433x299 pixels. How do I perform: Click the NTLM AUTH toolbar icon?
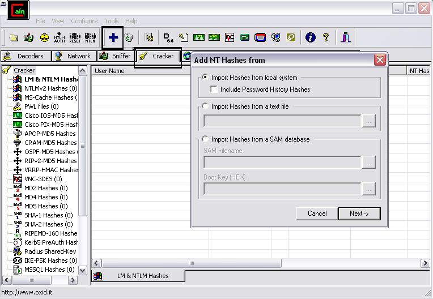click(60, 37)
